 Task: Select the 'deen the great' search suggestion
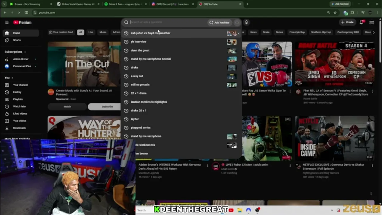pyautogui.click(x=181, y=50)
